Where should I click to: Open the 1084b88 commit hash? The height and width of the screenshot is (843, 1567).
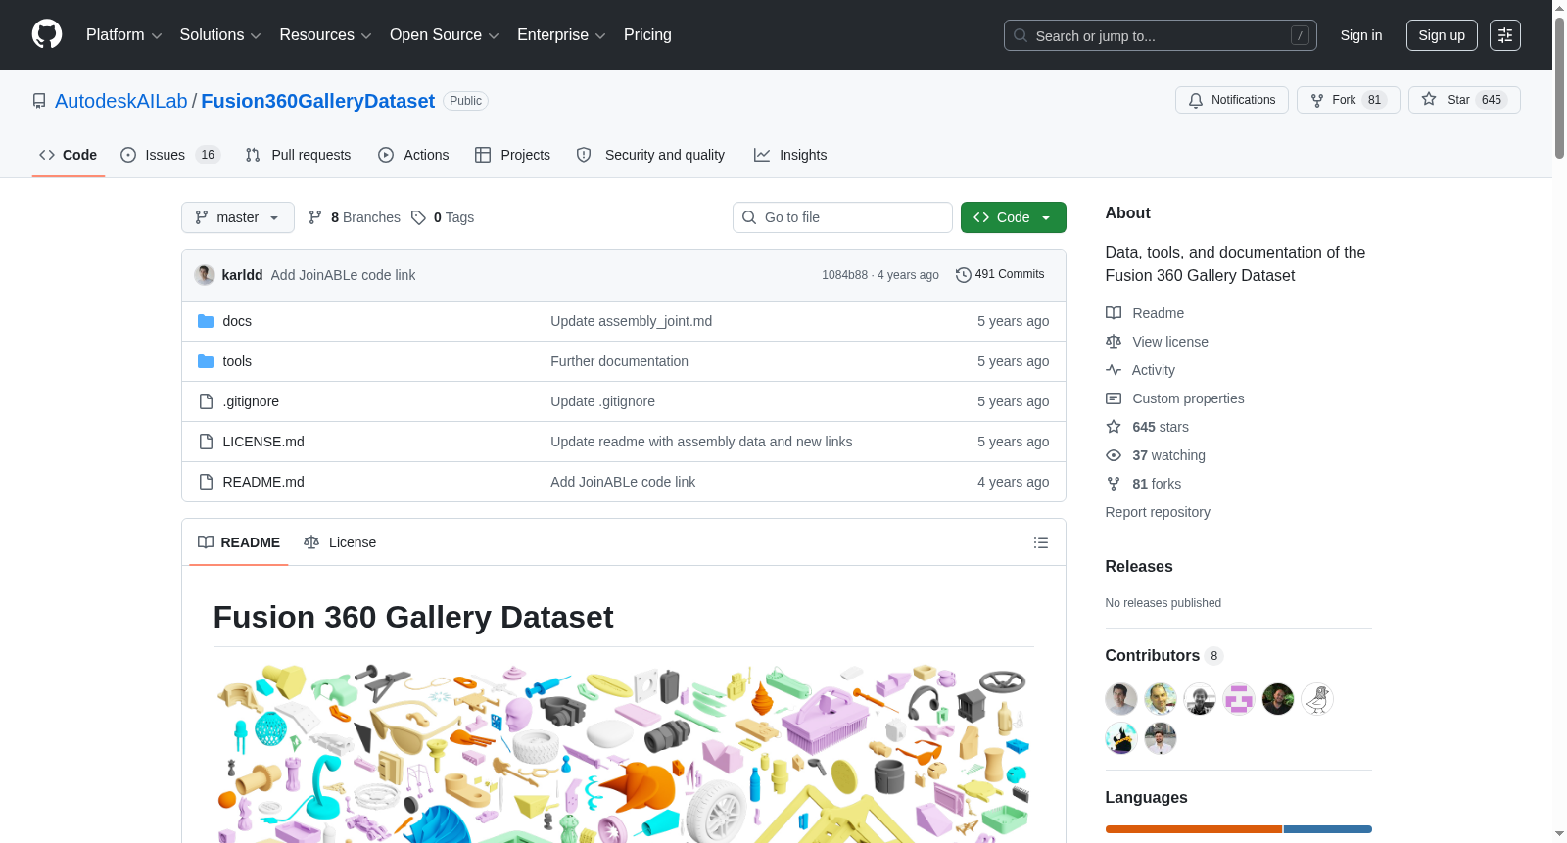[x=844, y=275]
